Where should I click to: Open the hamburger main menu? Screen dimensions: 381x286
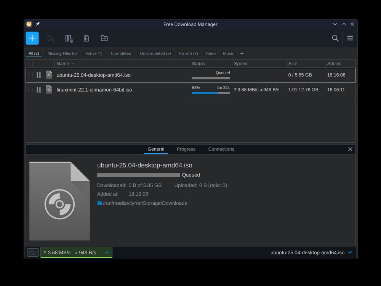(350, 38)
